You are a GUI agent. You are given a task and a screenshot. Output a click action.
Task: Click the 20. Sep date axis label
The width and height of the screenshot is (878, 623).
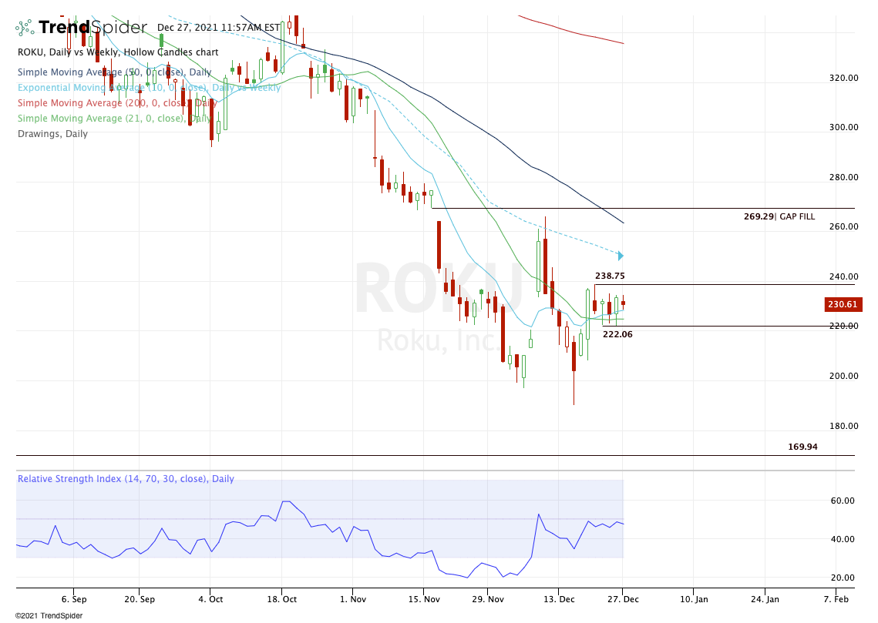140,599
